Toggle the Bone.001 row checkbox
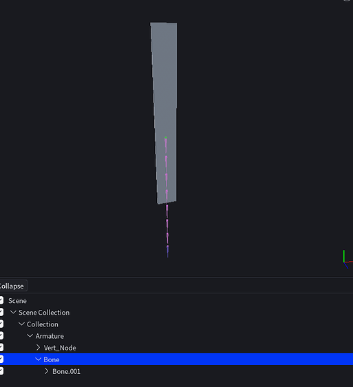This screenshot has width=353, height=387. [x=1, y=371]
